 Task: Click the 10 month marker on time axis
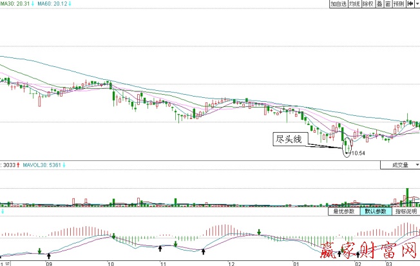pos(109,263)
